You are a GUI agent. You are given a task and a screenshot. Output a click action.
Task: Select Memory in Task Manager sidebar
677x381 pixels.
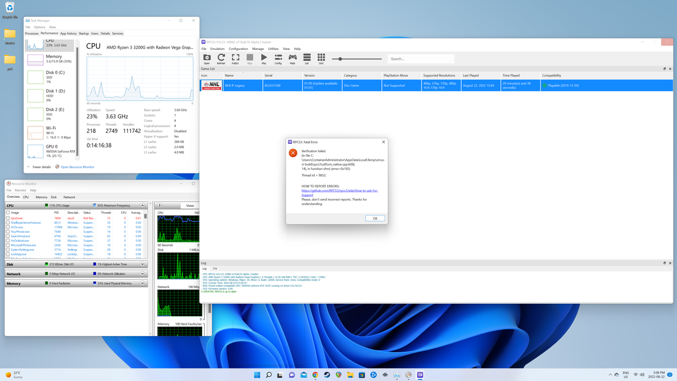click(x=51, y=60)
